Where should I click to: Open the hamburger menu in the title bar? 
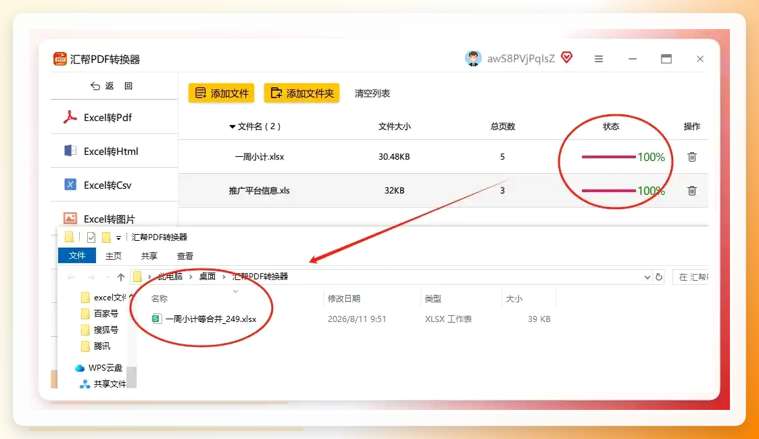click(599, 59)
